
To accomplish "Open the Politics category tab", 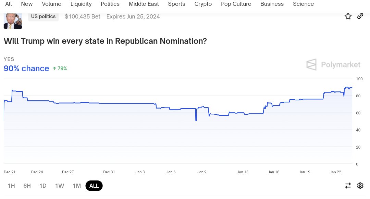I will coord(110,4).
